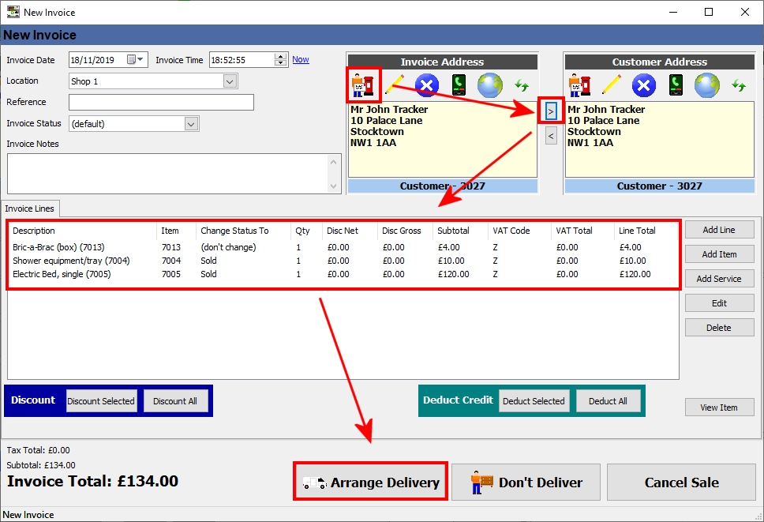The width and height of the screenshot is (764, 522).
Task: Click the globe icon under Customer Address
Action: pyautogui.click(x=706, y=84)
